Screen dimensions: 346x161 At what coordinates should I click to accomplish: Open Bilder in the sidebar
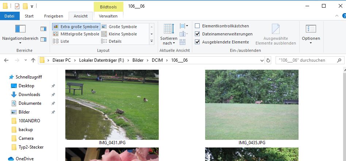[x=24, y=112]
